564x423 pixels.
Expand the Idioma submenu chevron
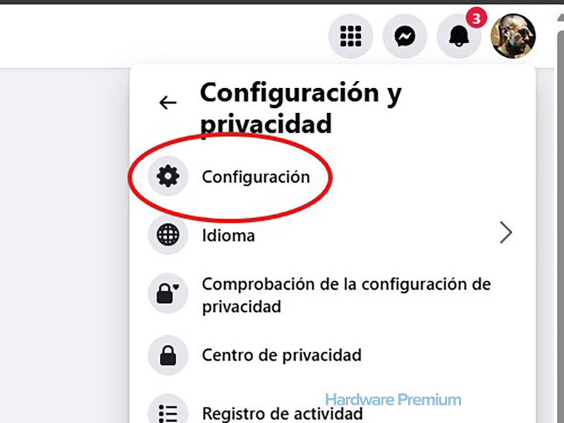tap(505, 233)
